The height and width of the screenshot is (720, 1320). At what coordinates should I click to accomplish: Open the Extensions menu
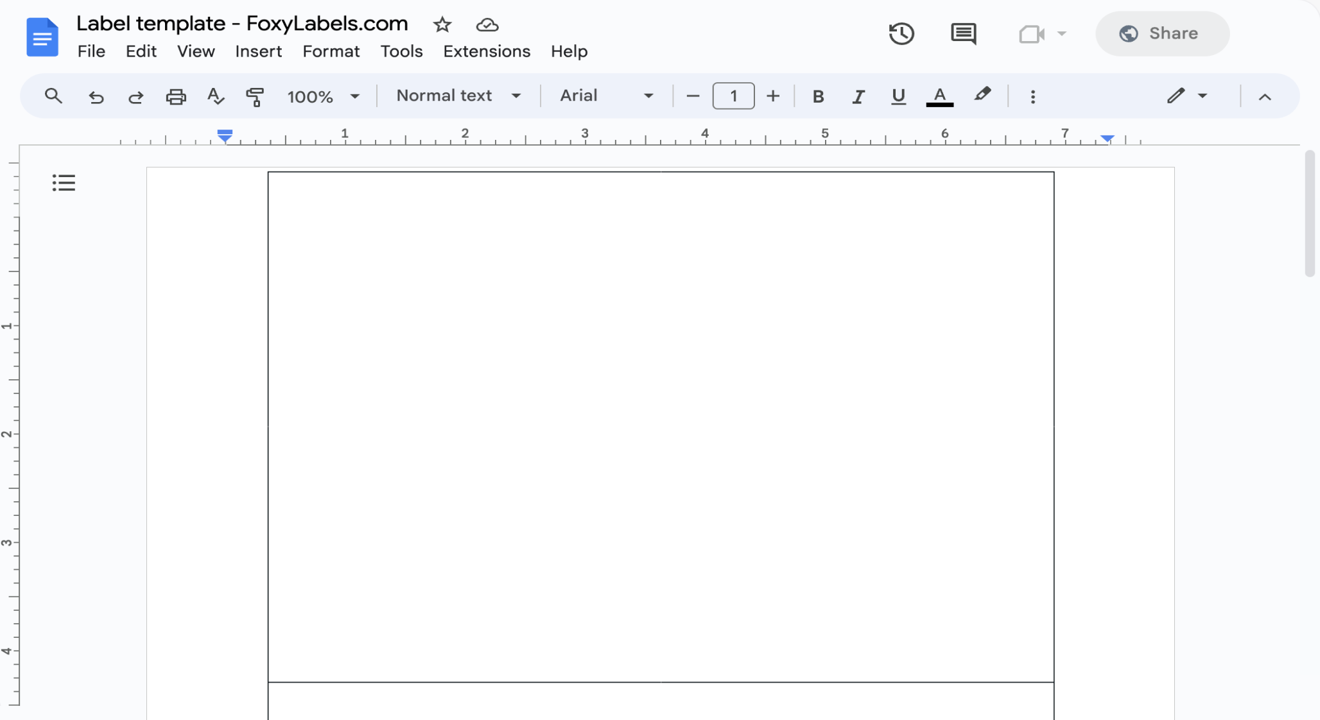[486, 51]
